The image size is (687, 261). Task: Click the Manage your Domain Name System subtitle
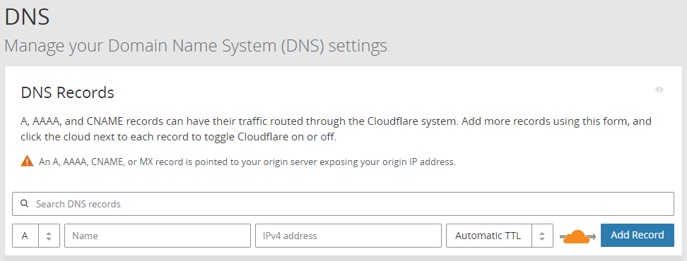point(196,45)
